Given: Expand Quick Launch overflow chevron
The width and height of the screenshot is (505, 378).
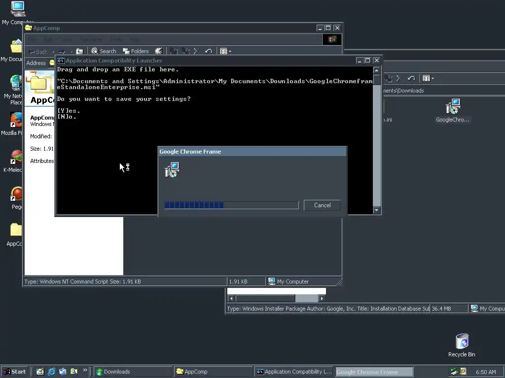Looking at the screenshot, I should [85, 370].
